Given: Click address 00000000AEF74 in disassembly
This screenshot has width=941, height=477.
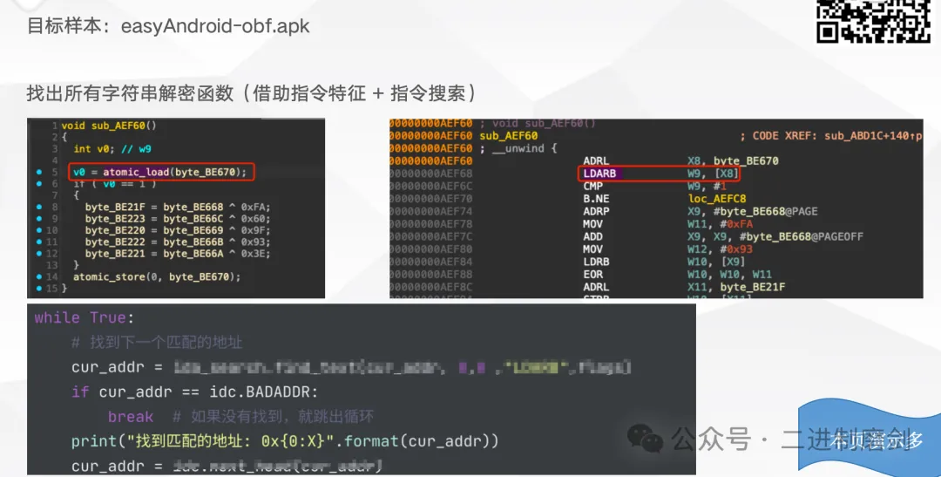Looking at the screenshot, I should coord(431,211).
